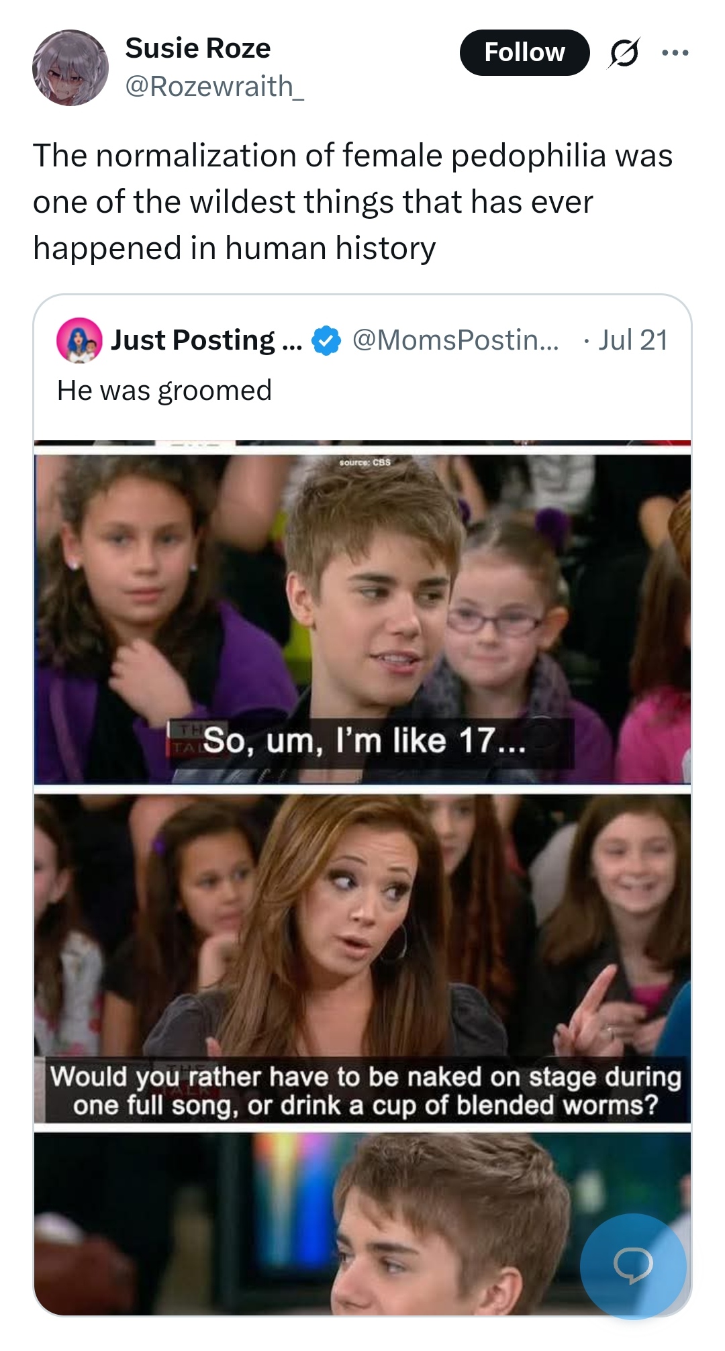Open the Just Posting profile avatar

79,340
